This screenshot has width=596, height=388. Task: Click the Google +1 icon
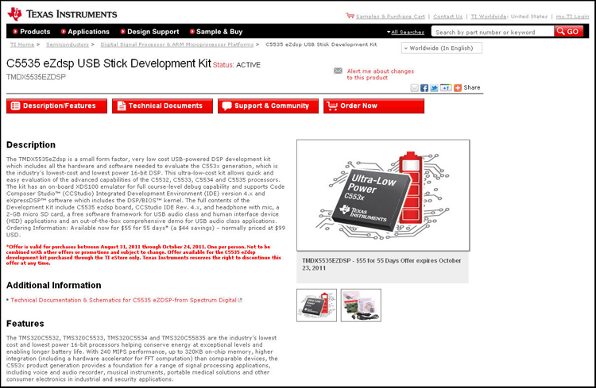coord(446,87)
